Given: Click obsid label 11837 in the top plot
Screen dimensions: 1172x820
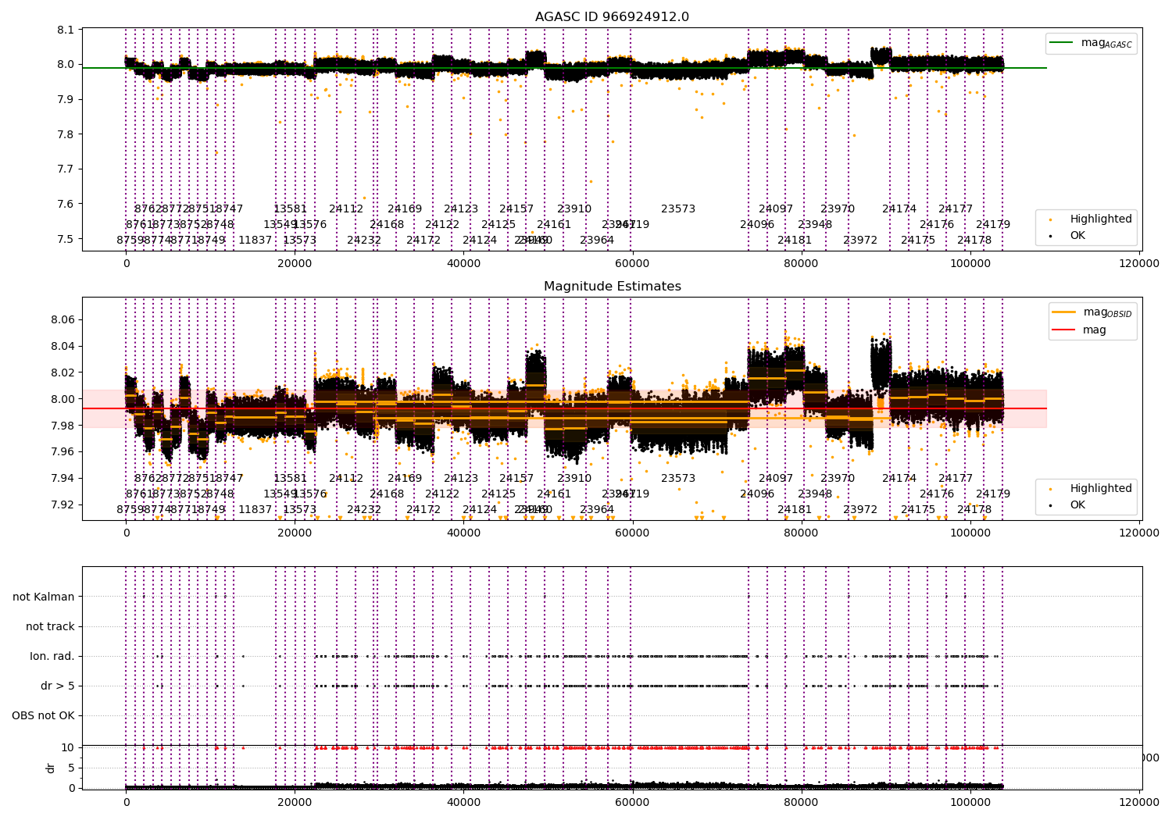Looking at the screenshot, I should (255, 241).
